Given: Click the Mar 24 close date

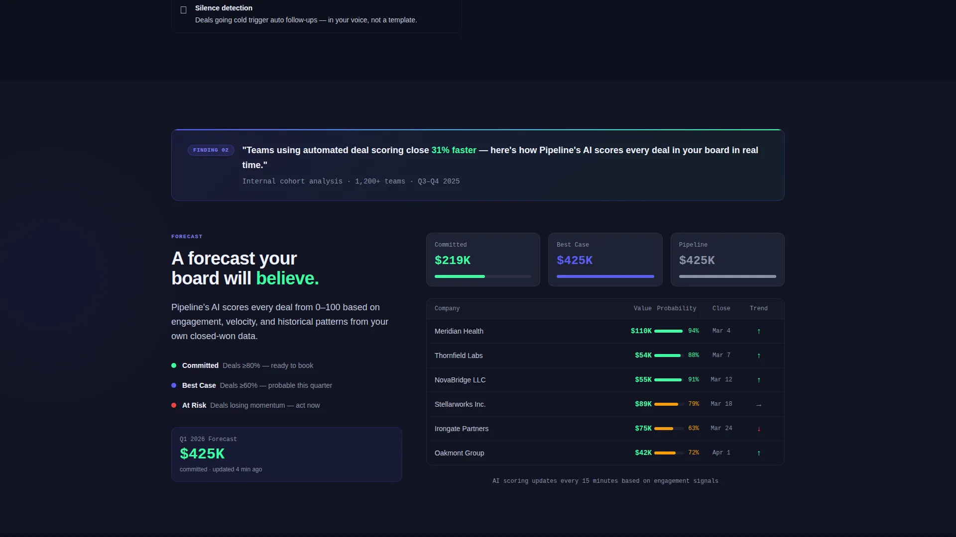Looking at the screenshot, I should (x=721, y=429).
